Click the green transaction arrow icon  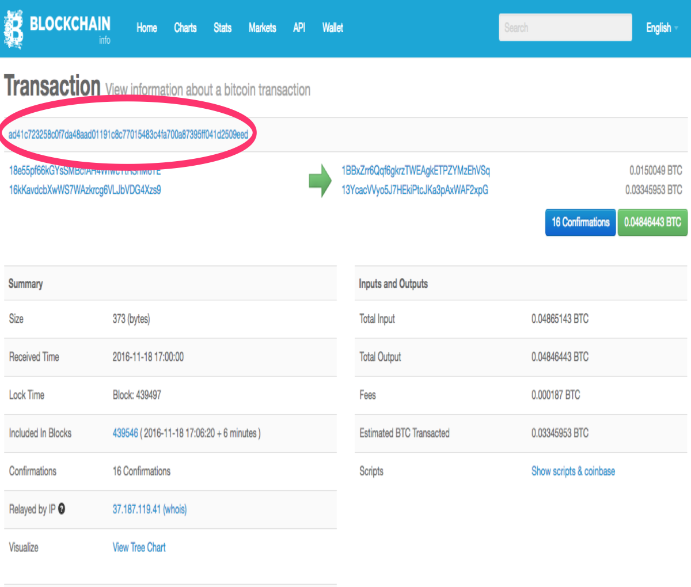[x=320, y=180]
